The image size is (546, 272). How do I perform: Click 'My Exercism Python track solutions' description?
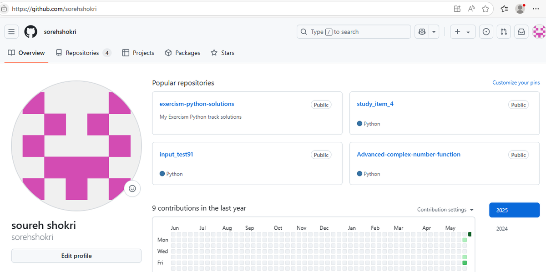pyautogui.click(x=201, y=117)
